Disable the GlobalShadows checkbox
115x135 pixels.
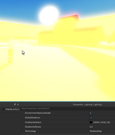pyautogui.click(x=91, y=118)
